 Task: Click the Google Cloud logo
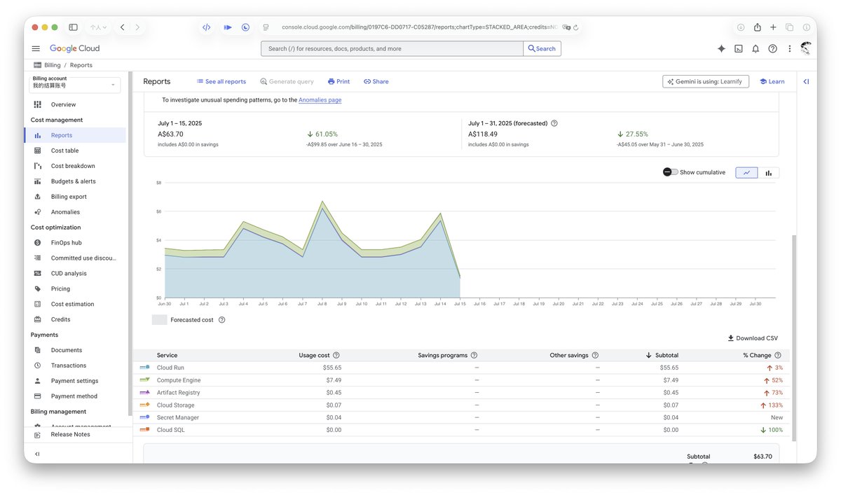pyautogui.click(x=75, y=48)
